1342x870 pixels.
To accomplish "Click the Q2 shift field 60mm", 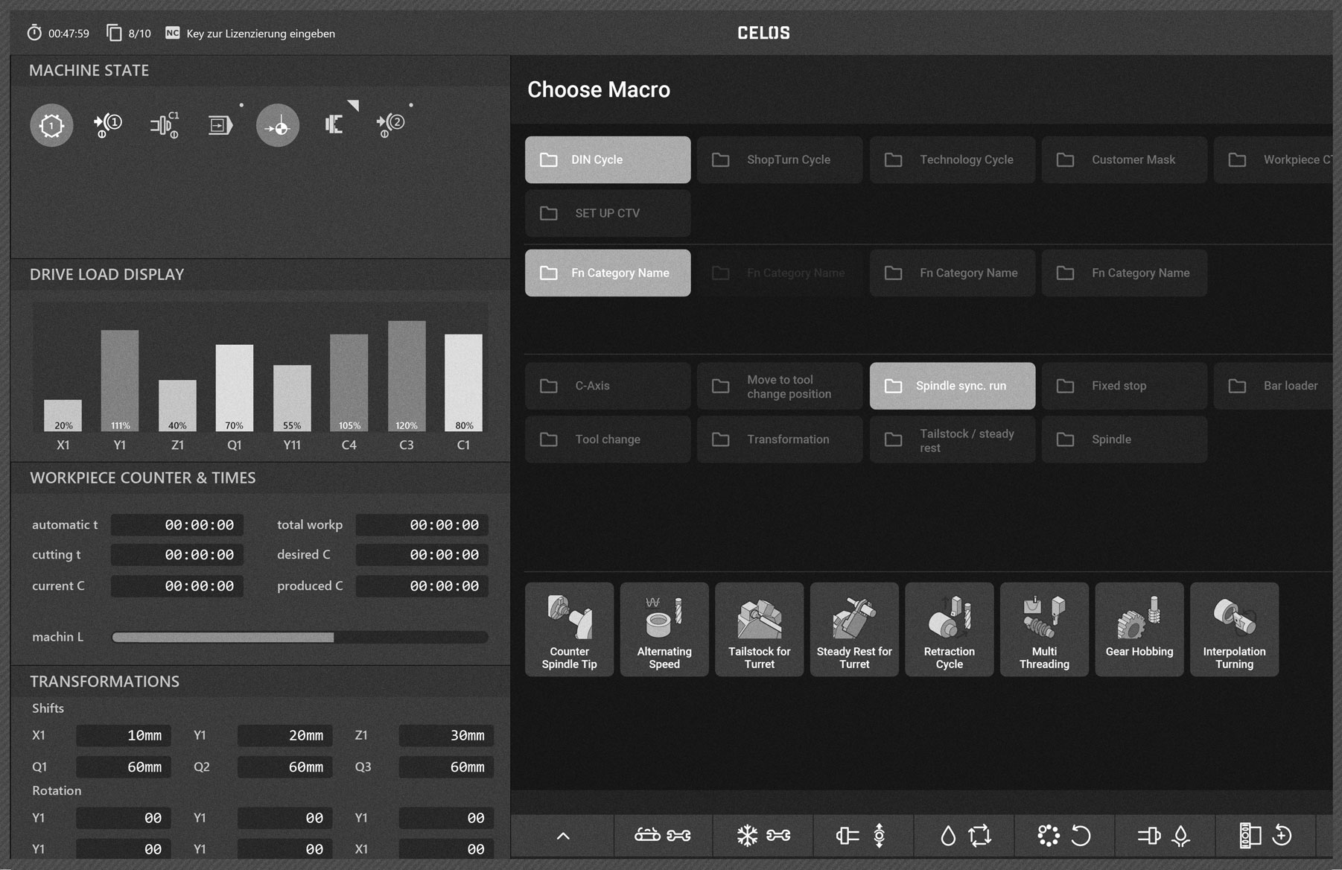I will pos(285,766).
